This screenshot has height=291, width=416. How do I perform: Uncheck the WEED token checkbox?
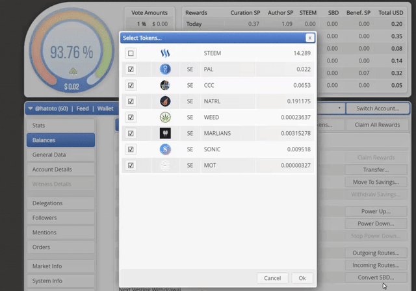point(131,118)
